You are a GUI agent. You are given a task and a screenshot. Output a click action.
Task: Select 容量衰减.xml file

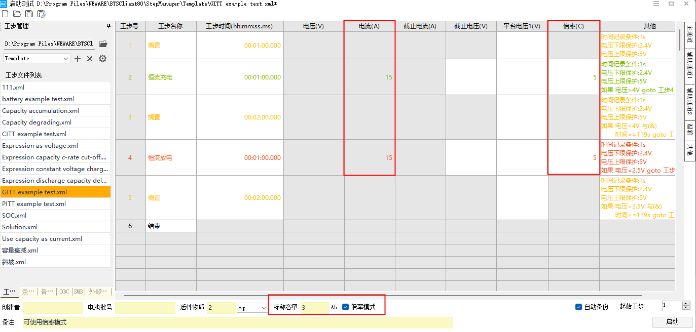pos(55,250)
